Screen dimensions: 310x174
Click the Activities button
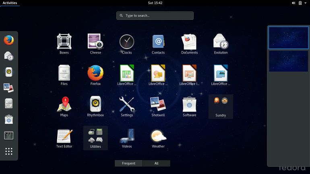coord(10,3)
